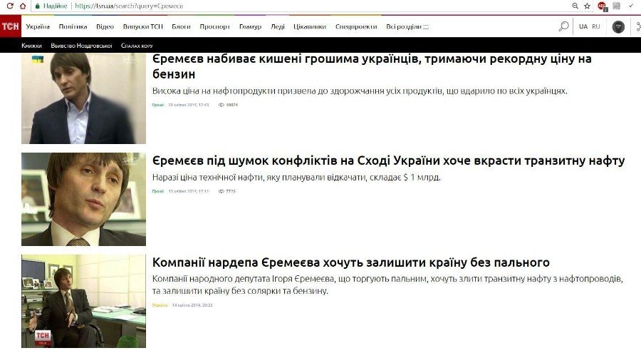Open article Компанії нардепа Єремеєва headline
This screenshot has width=641, height=353.
350,262
